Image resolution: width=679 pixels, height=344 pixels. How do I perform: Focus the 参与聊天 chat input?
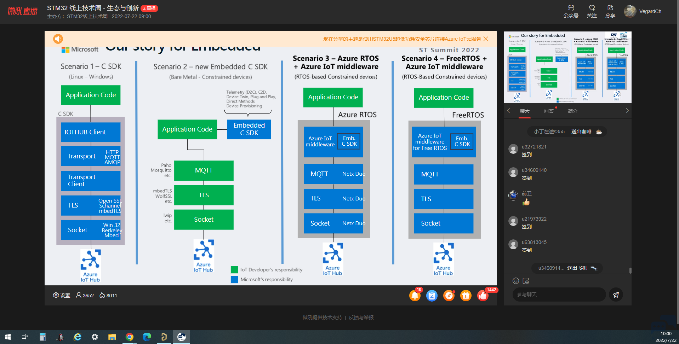559,295
